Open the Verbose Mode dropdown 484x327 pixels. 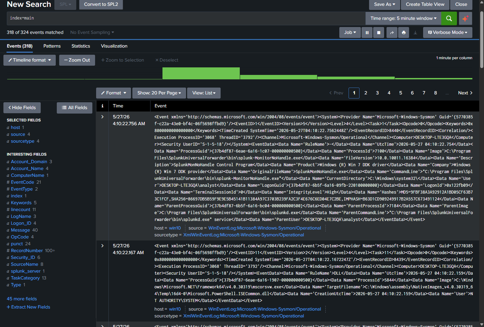click(448, 32)
